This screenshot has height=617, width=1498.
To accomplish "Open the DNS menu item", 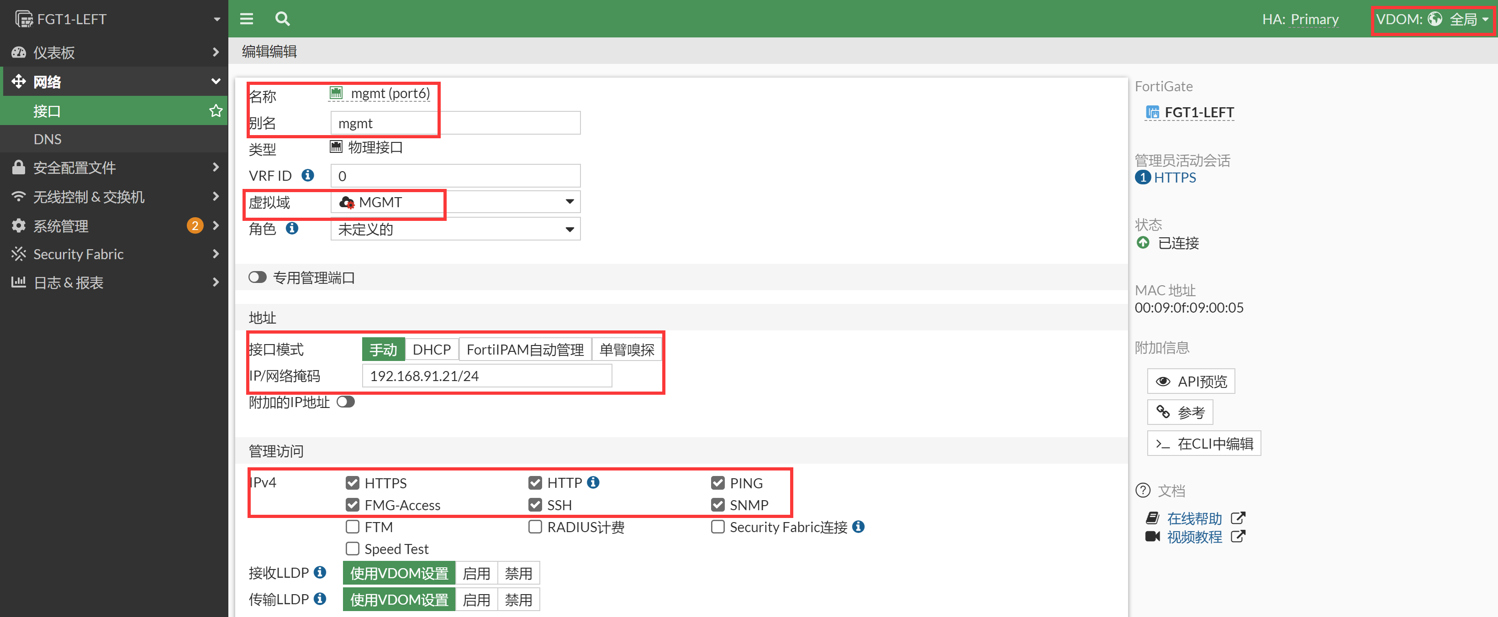I will [x=47, y=139].
